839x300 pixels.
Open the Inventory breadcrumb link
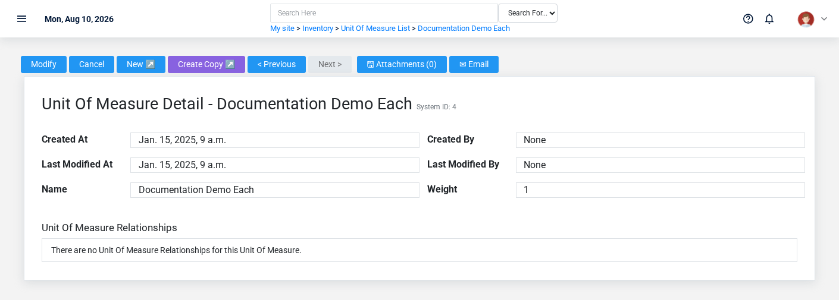coord(318,29)
